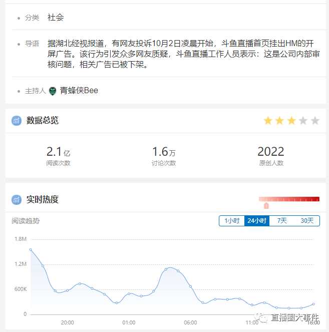This screenshot has width=329, height=332.
Task: Click the 导语 summary paragraph
Action: pos(183,54)
